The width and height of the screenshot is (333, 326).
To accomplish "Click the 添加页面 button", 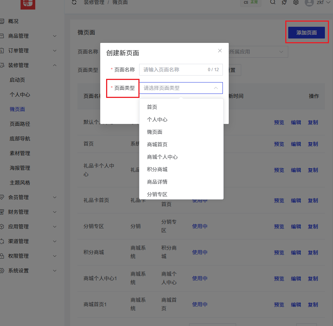I will (x=307, y=33).
